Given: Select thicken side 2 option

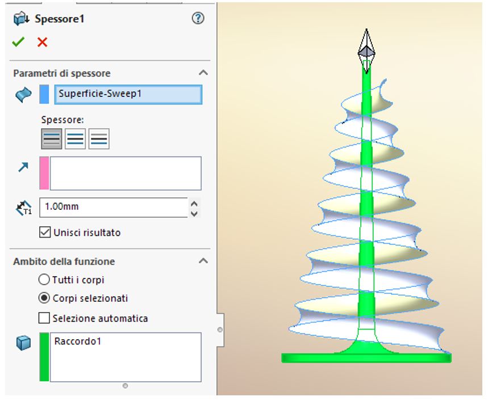Looking at the screenshot, I should (99, 139).
